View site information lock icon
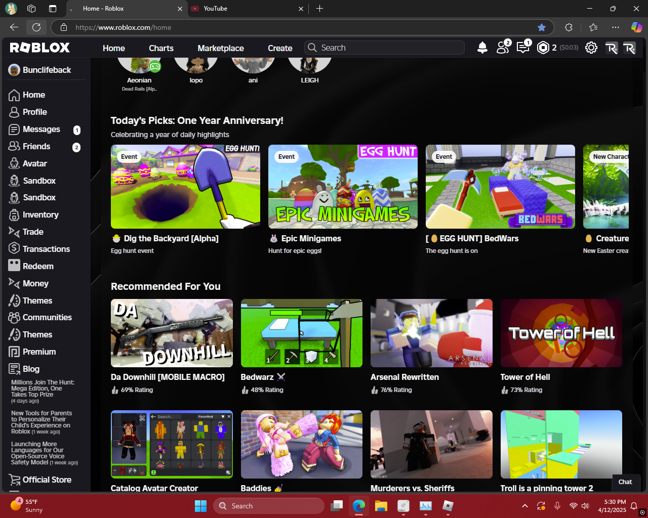Screen dimensions: 648x518 (63, 27)
